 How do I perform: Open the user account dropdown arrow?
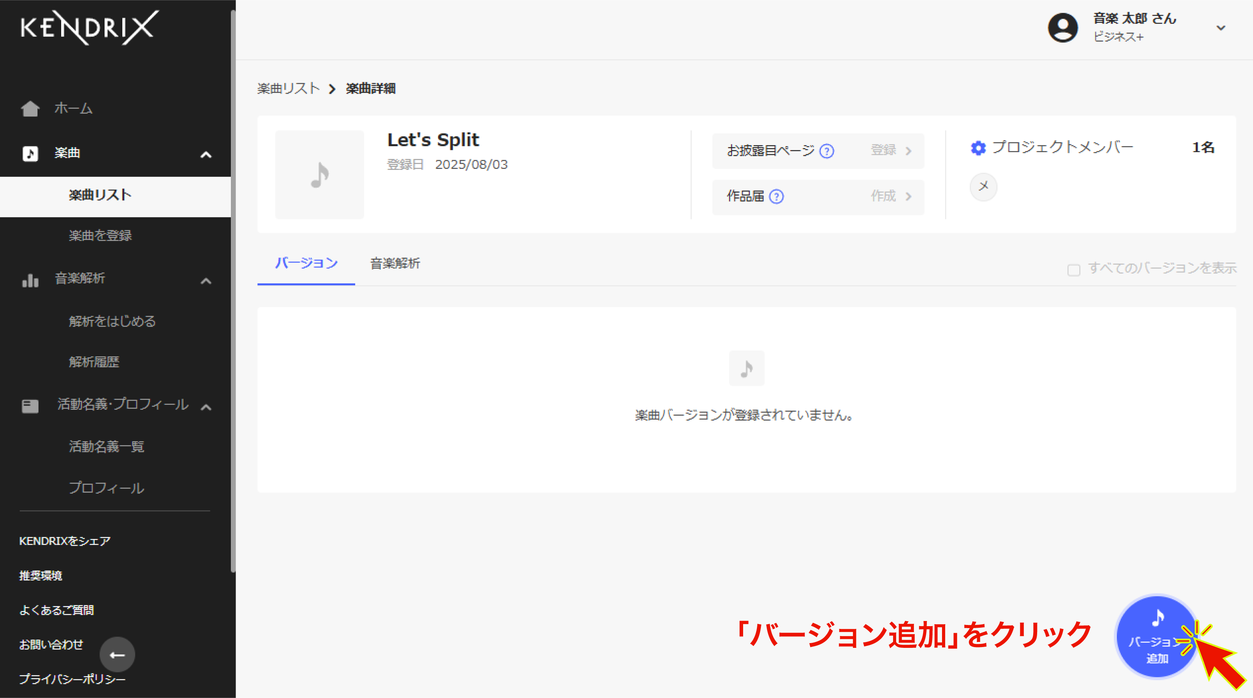tap(1220, 28)
